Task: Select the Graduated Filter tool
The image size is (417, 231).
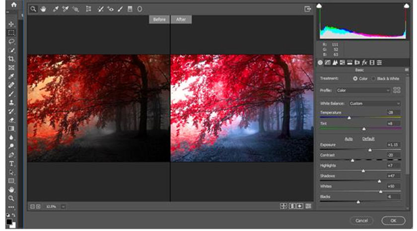Action: (130, 9)
